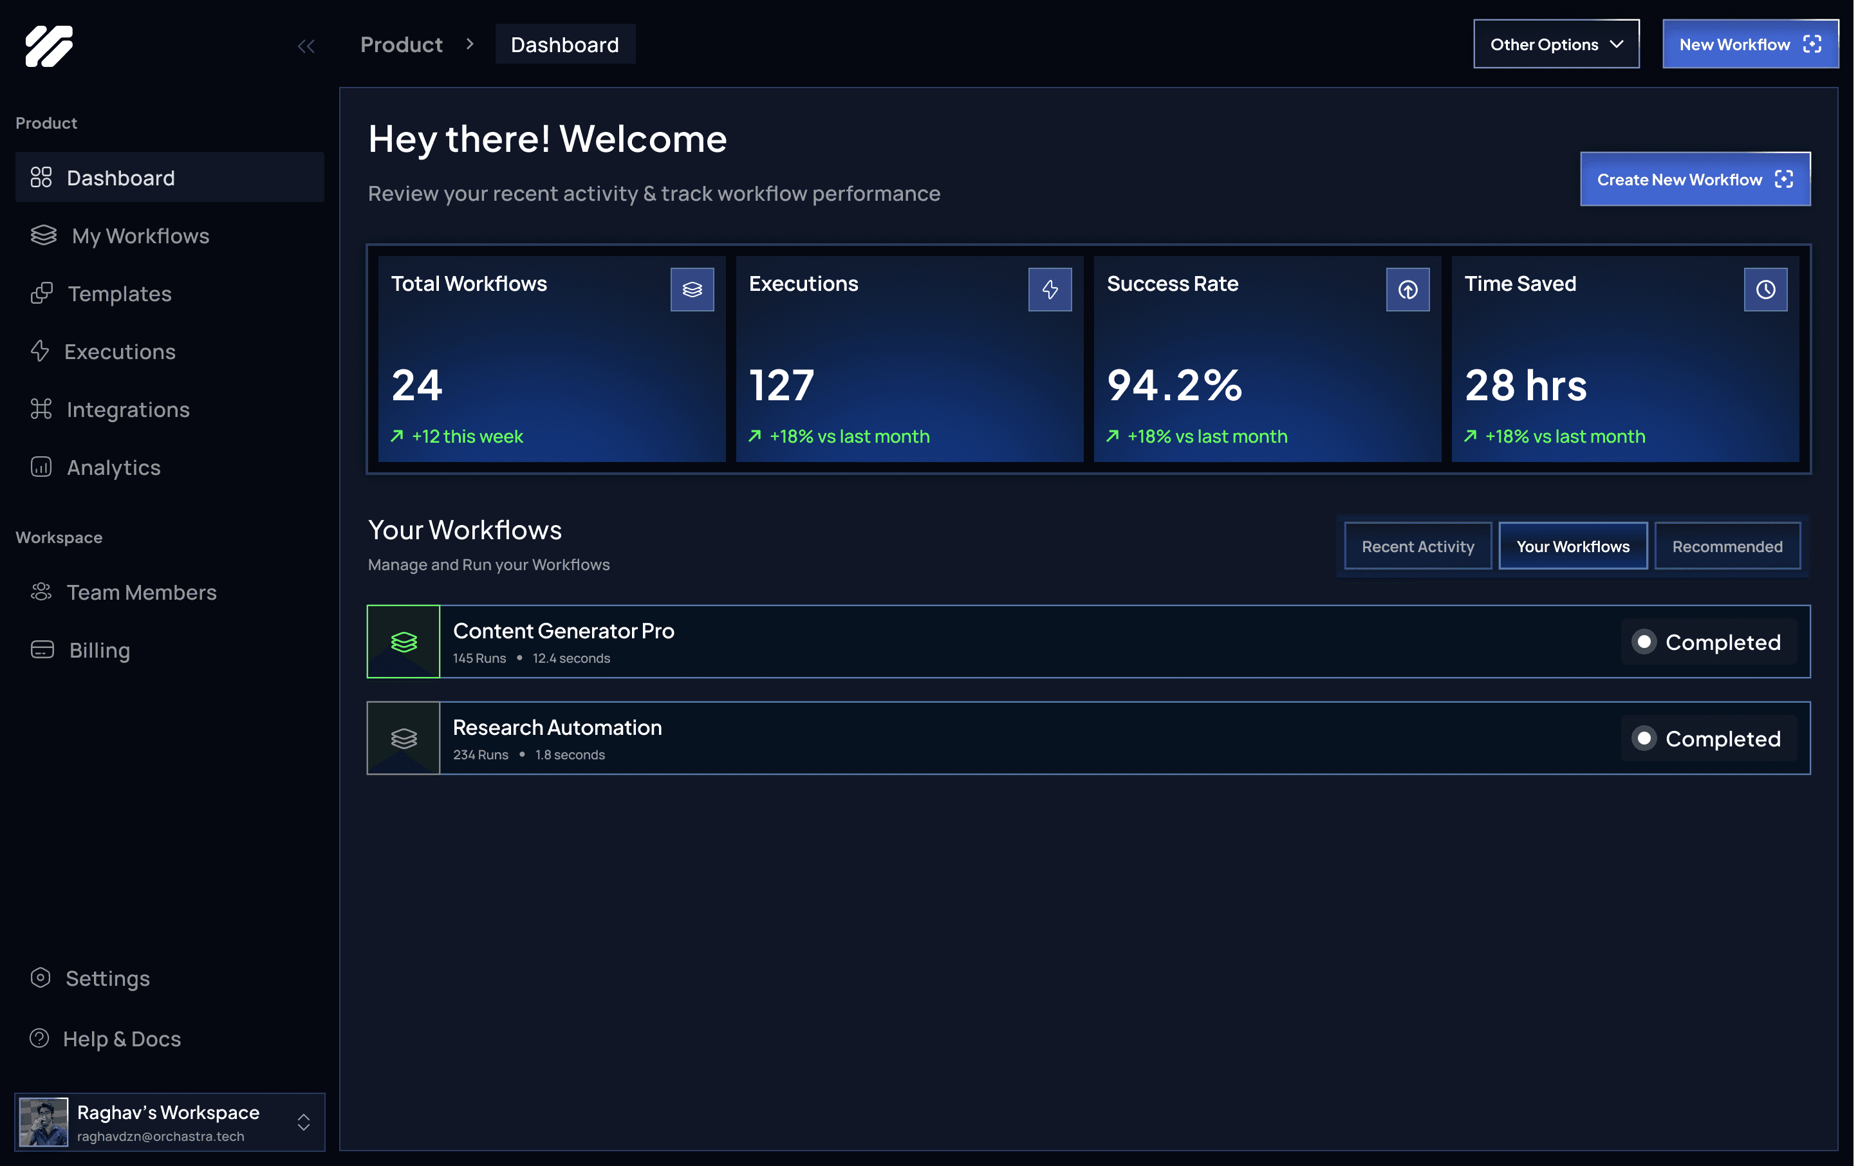Click New Workflow button in top bar

(x=1749, y=44)
